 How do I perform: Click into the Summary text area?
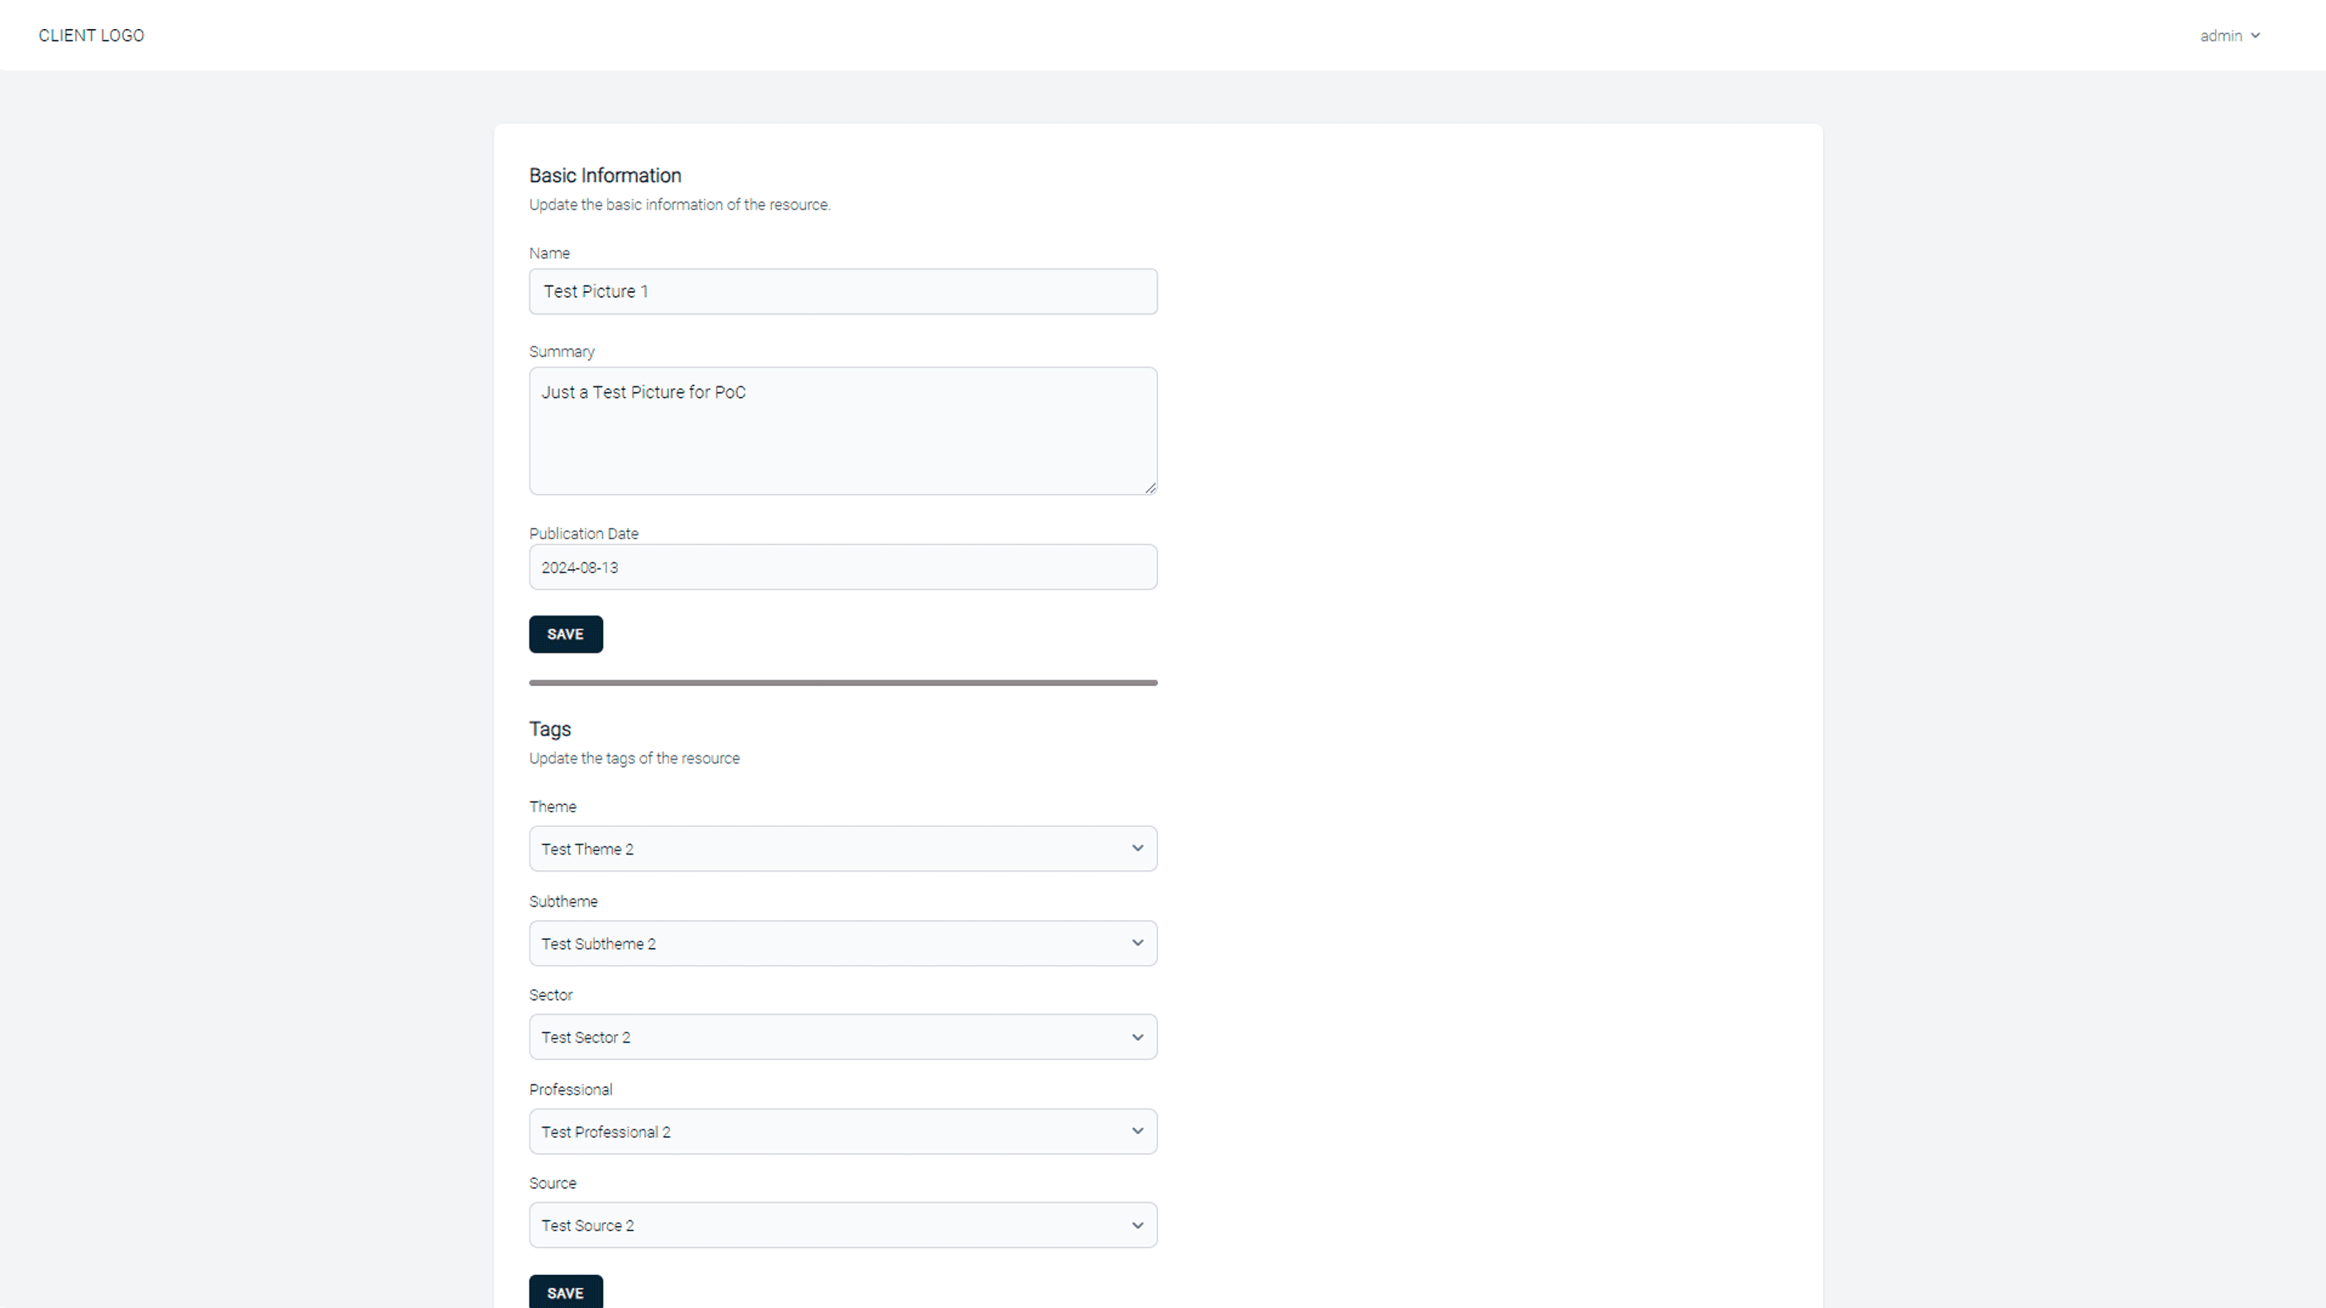pos(842,431)
